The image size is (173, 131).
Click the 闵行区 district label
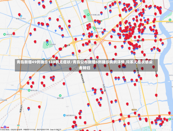coord(94,45)
